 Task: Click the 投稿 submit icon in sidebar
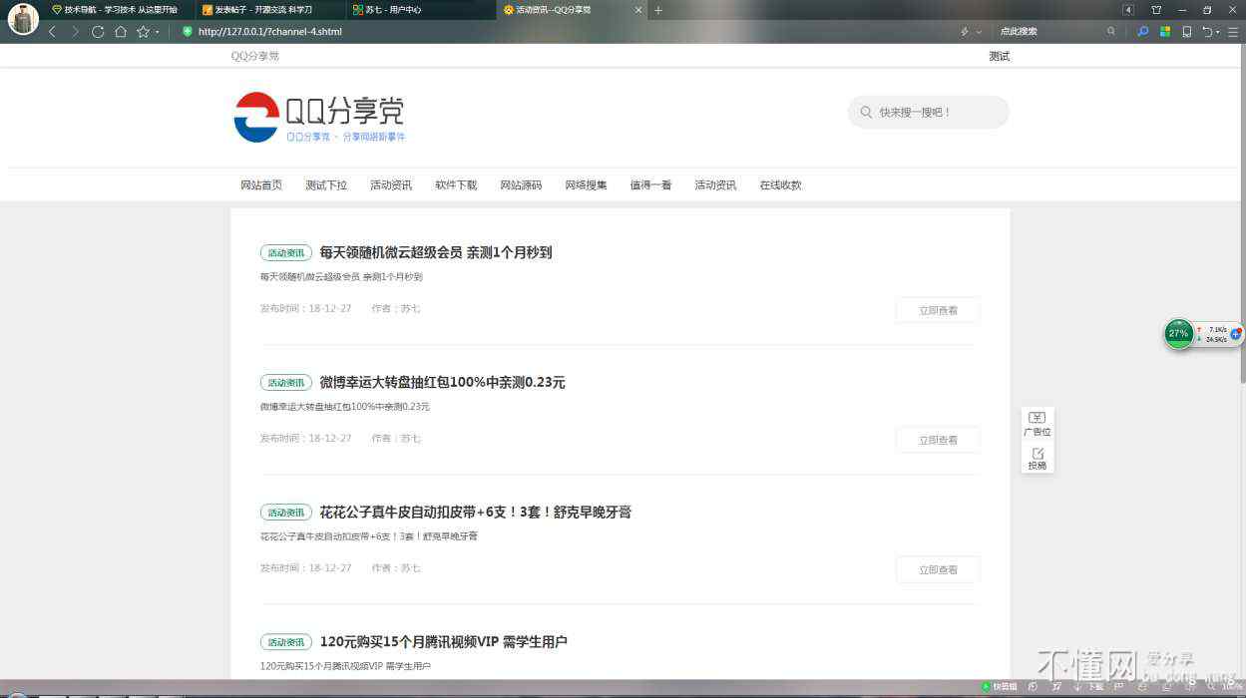(1038, 459)
